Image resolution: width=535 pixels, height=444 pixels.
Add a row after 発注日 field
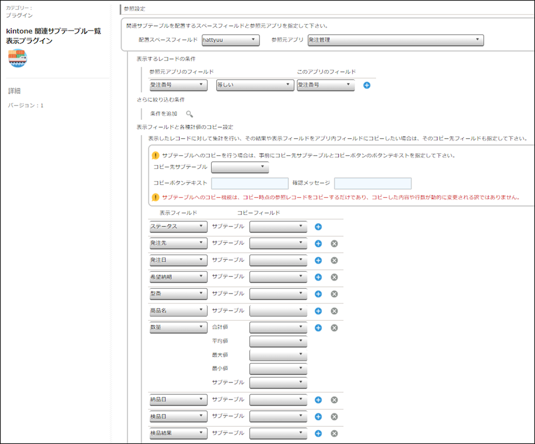tap(318, 260)
